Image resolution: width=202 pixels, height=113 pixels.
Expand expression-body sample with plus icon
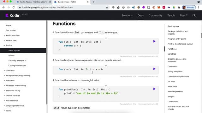(106, 66)
